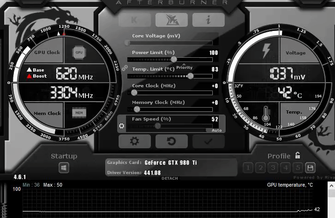
Task: Click the Power Limit slider handle
Action: click(x=174, y=59)
